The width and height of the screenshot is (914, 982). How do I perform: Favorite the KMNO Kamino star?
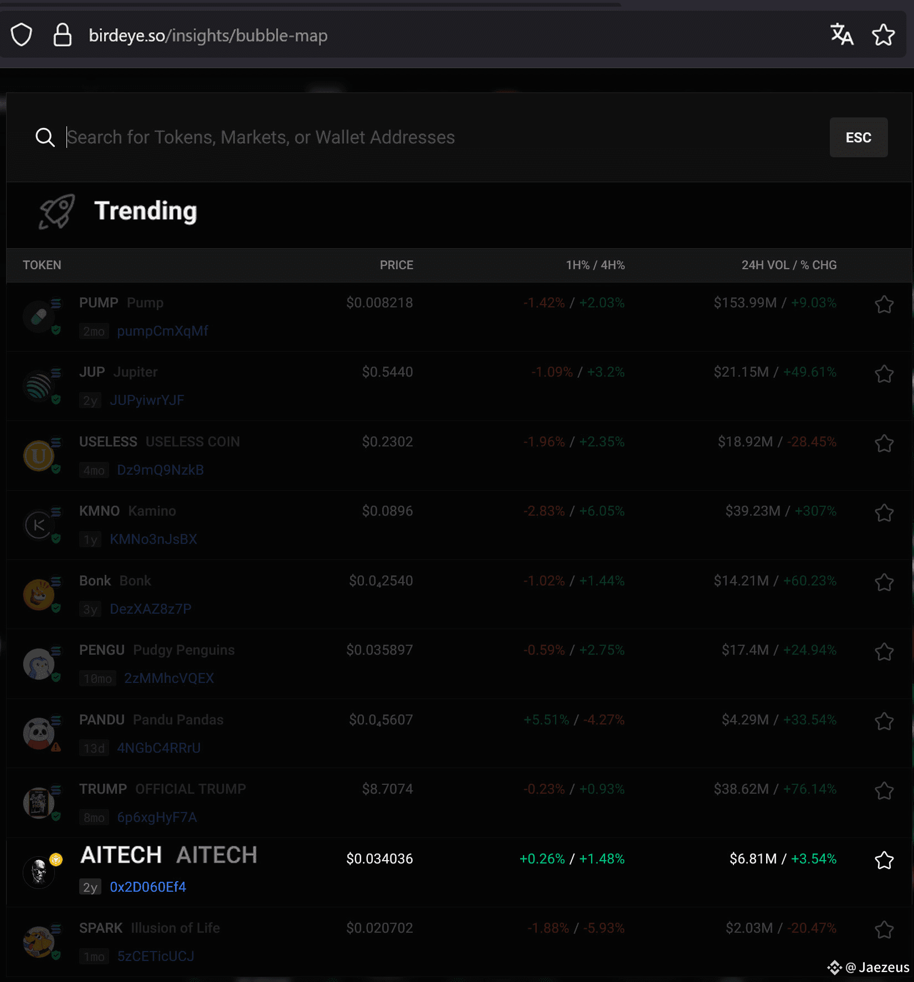884,513
